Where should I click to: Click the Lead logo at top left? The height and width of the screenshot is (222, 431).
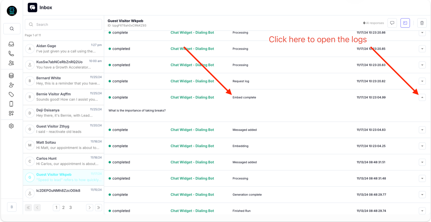12,11
